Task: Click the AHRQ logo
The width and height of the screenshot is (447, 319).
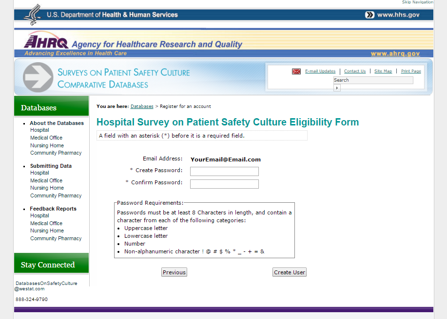Action: click(46, 40)
